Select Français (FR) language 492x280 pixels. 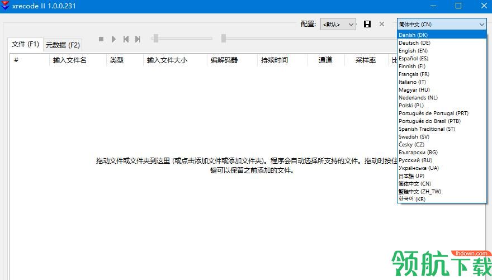click(x=442, y=74)
